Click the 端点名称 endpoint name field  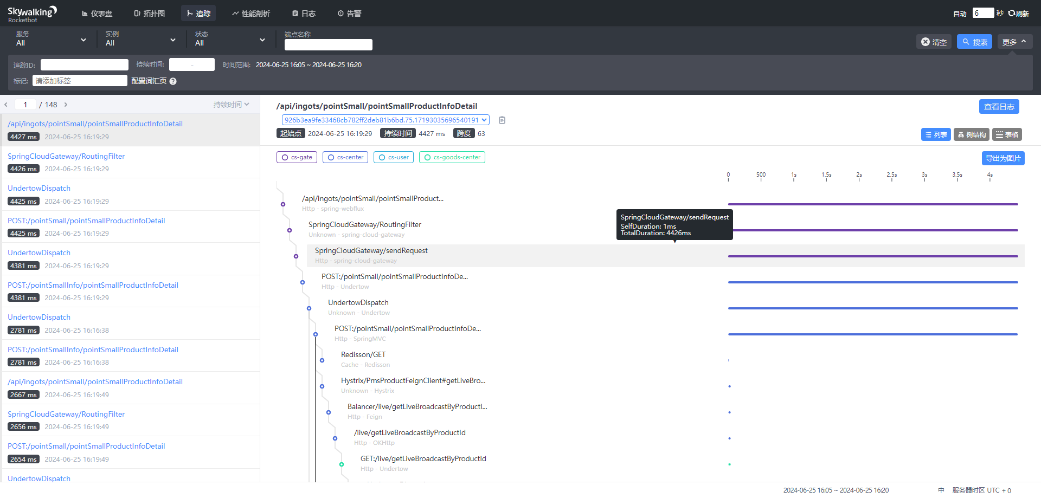(328, 44)
